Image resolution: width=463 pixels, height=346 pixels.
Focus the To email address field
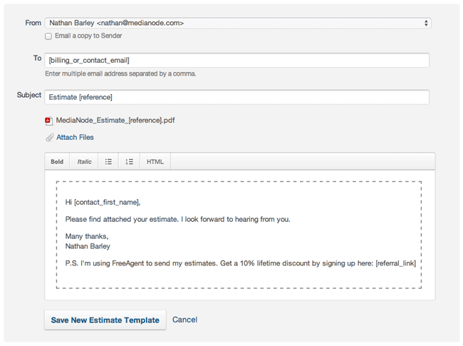(x=237, y=60)
